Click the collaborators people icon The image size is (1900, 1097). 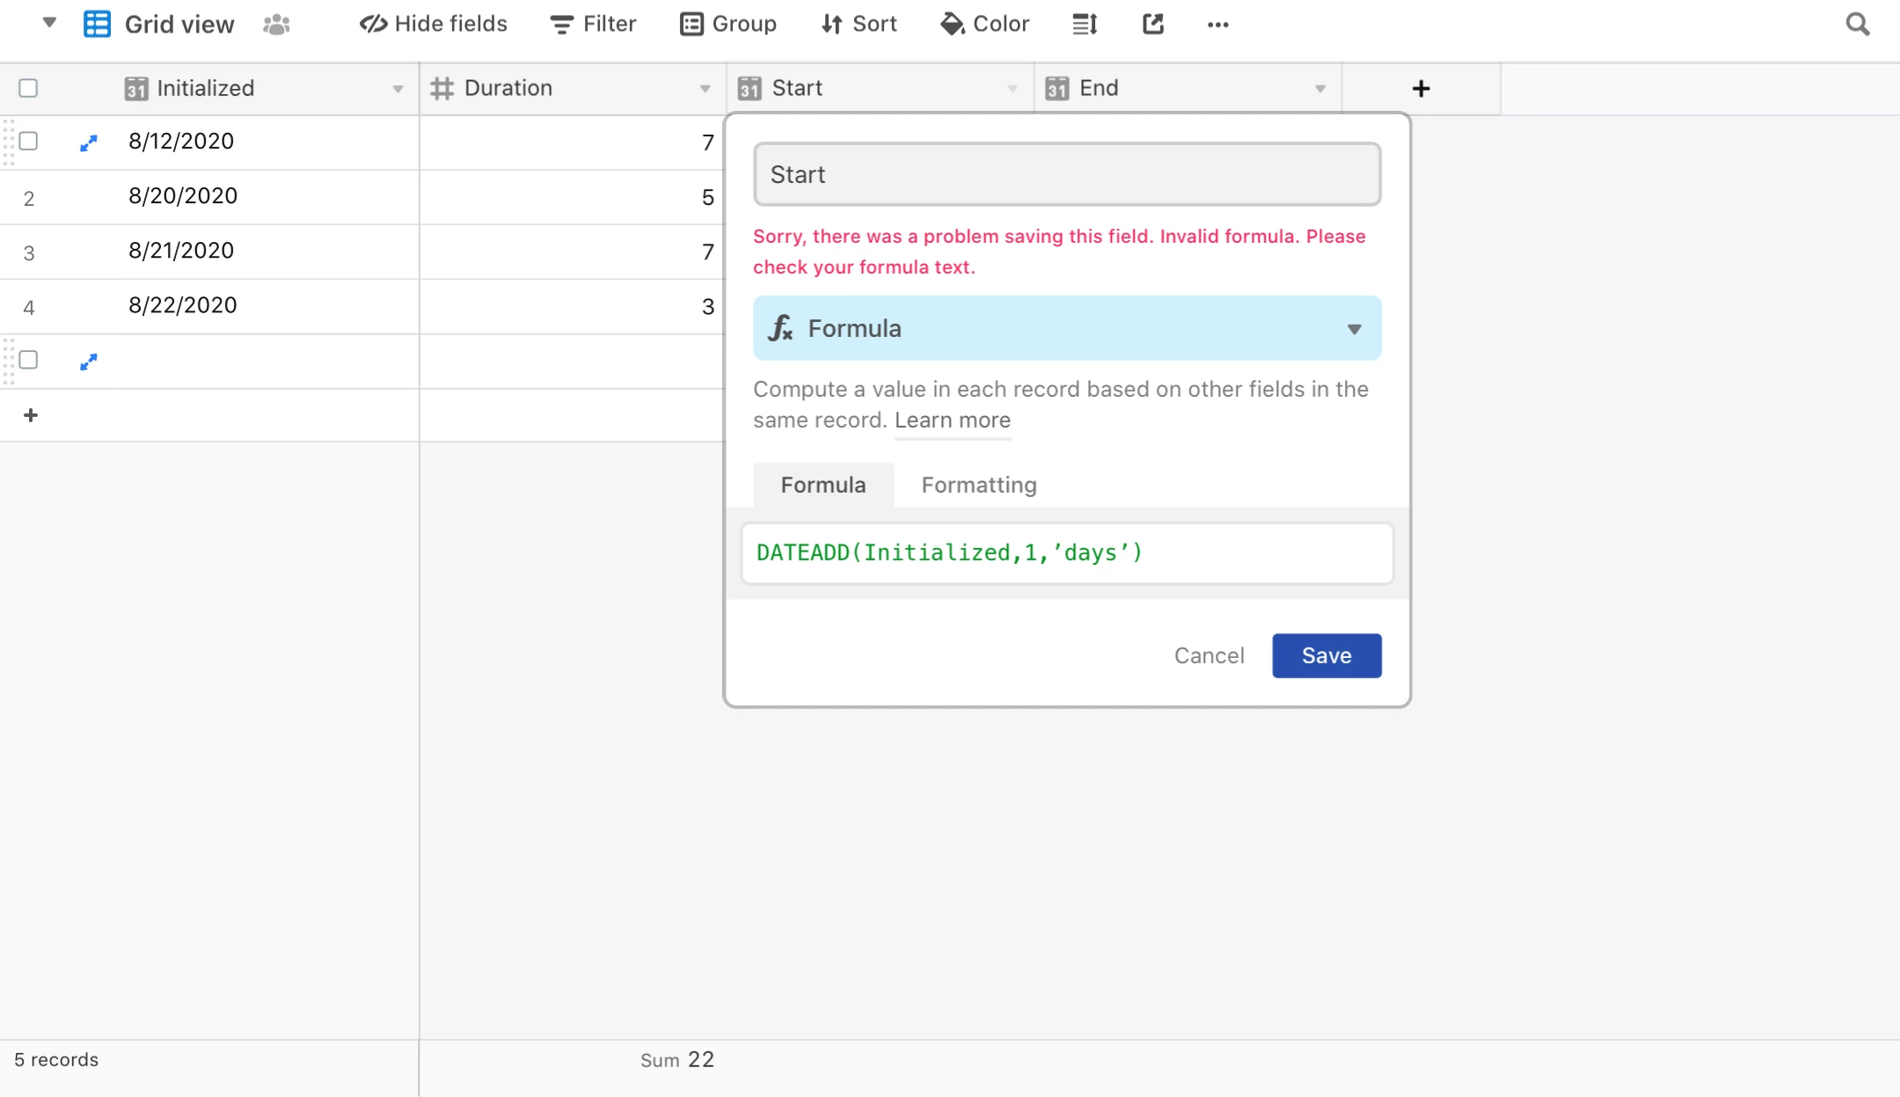(276, 24)
